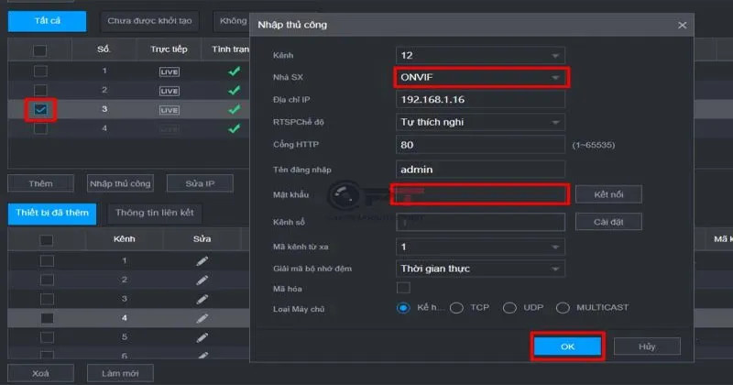The image size is (733, 385).
Task: Click the Mật khẩu password field
Action: [x=480, y=194]
